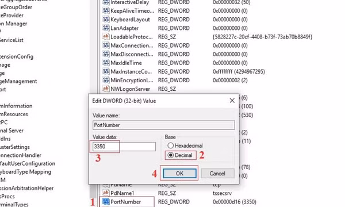The width and height of the screenshot is (345, 207).
Task: Open the ...rminalTypes tree key
Action: click(14, 204)
